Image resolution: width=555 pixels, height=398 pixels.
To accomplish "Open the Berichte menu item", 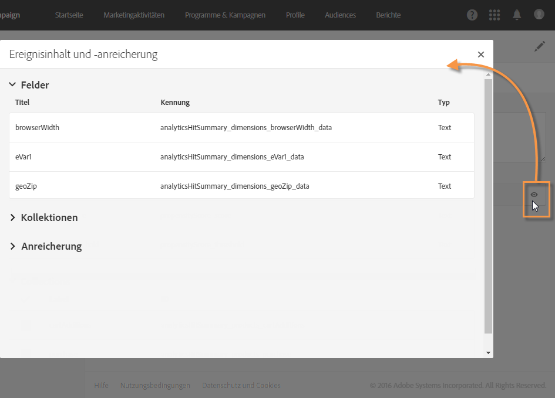I will coord(388,15).
